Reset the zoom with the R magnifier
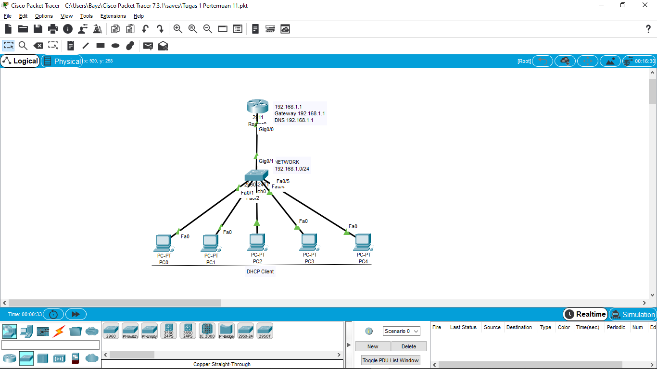The image size is (657, 369). [193, 29]
